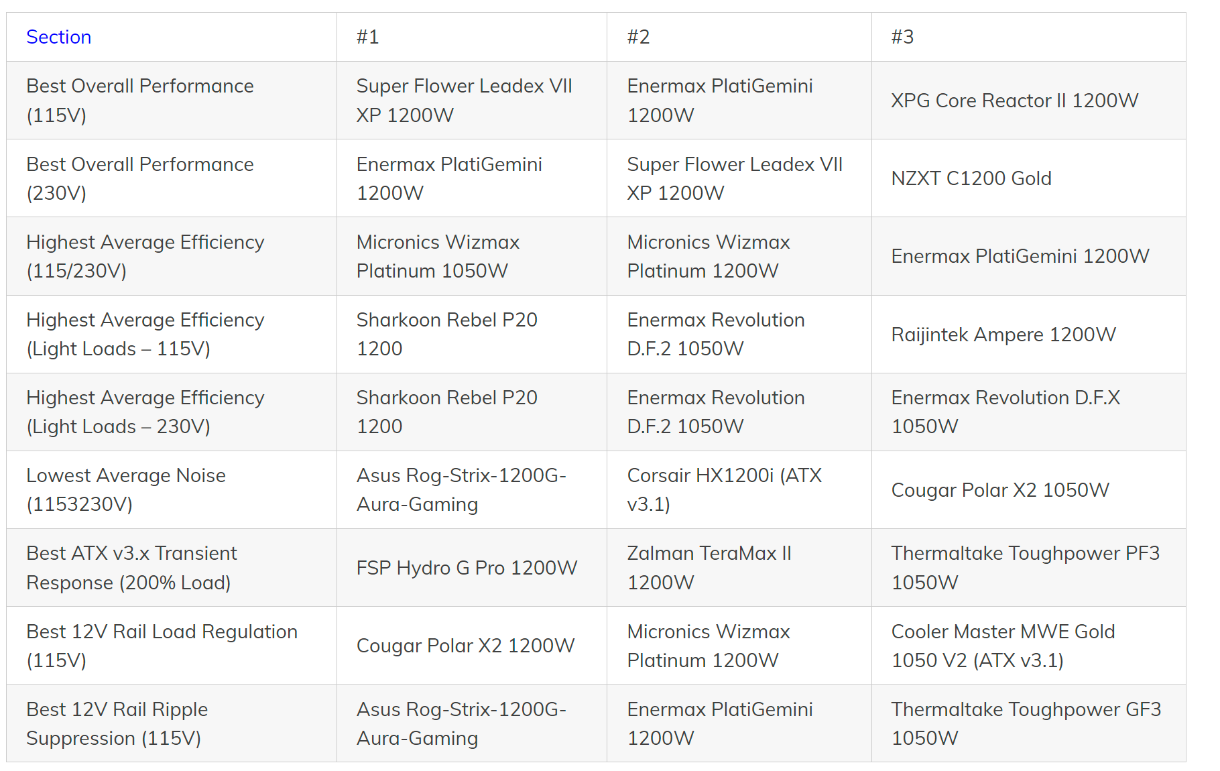Click Cougar Polar X2 1050W cell
The height and width of the screenshot is (771, 1220).
point(999,490)
